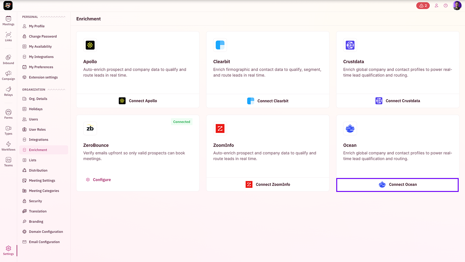This screenshot has height=262, width=465.
Task: Click the ZeroBounce zb logo icon
Action: pyautogui.click(x=90, y=128)
